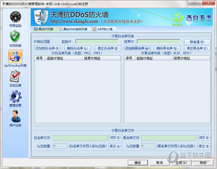Click the ARP防火墙 tab icon
The image size is (217, 169).
tap(94, 29)
